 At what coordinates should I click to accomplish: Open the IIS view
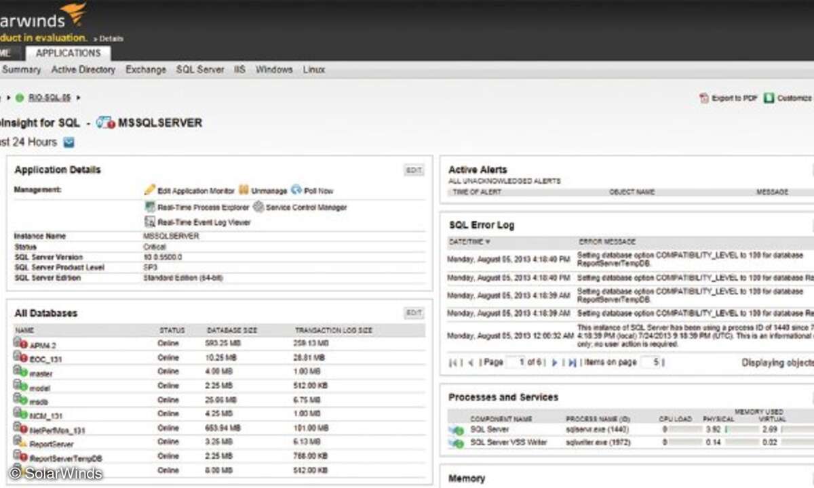pyautogui.click(x=239, y=69)
